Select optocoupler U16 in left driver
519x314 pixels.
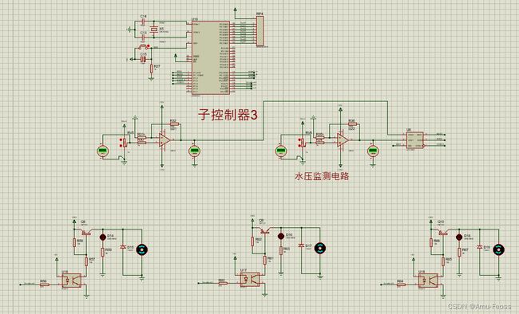pos(72,281)
